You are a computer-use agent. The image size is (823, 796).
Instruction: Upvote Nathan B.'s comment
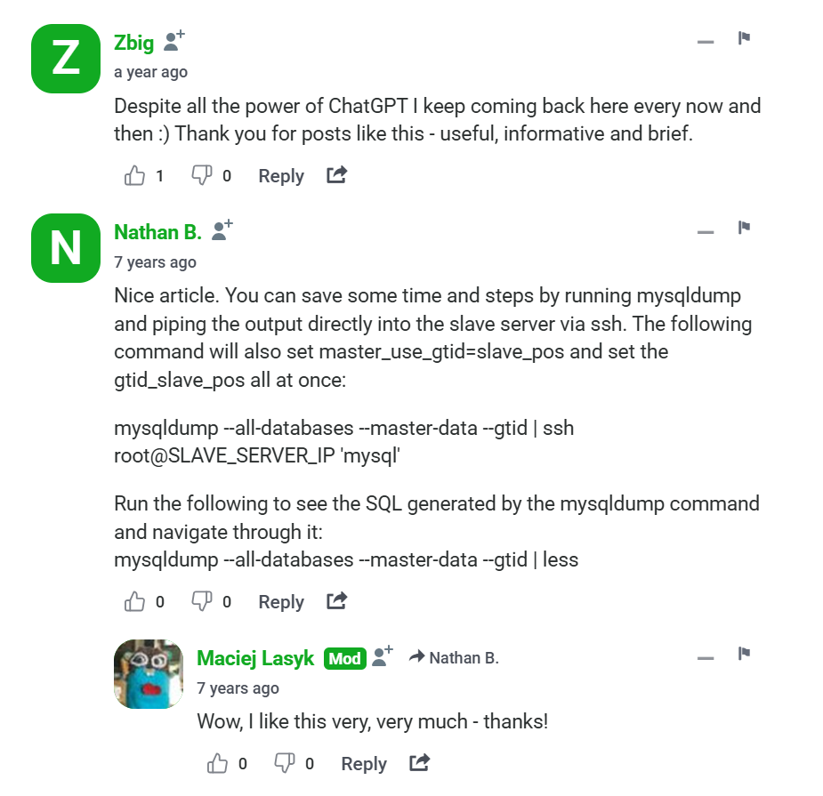[135, 602]
